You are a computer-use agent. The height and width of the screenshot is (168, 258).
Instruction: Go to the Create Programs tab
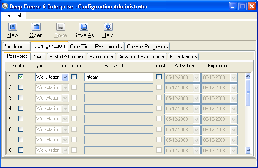[147, 46]
